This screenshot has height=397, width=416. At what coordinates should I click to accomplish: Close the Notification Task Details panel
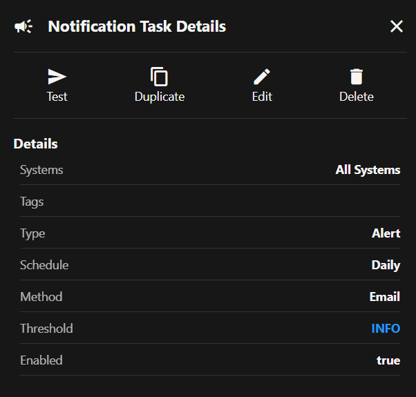[x=397, y=27]
